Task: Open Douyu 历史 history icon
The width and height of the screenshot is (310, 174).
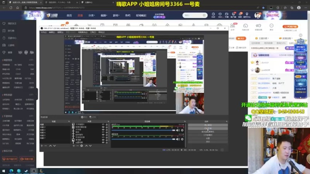Action: pyautogui.click(x=214, y=15)
